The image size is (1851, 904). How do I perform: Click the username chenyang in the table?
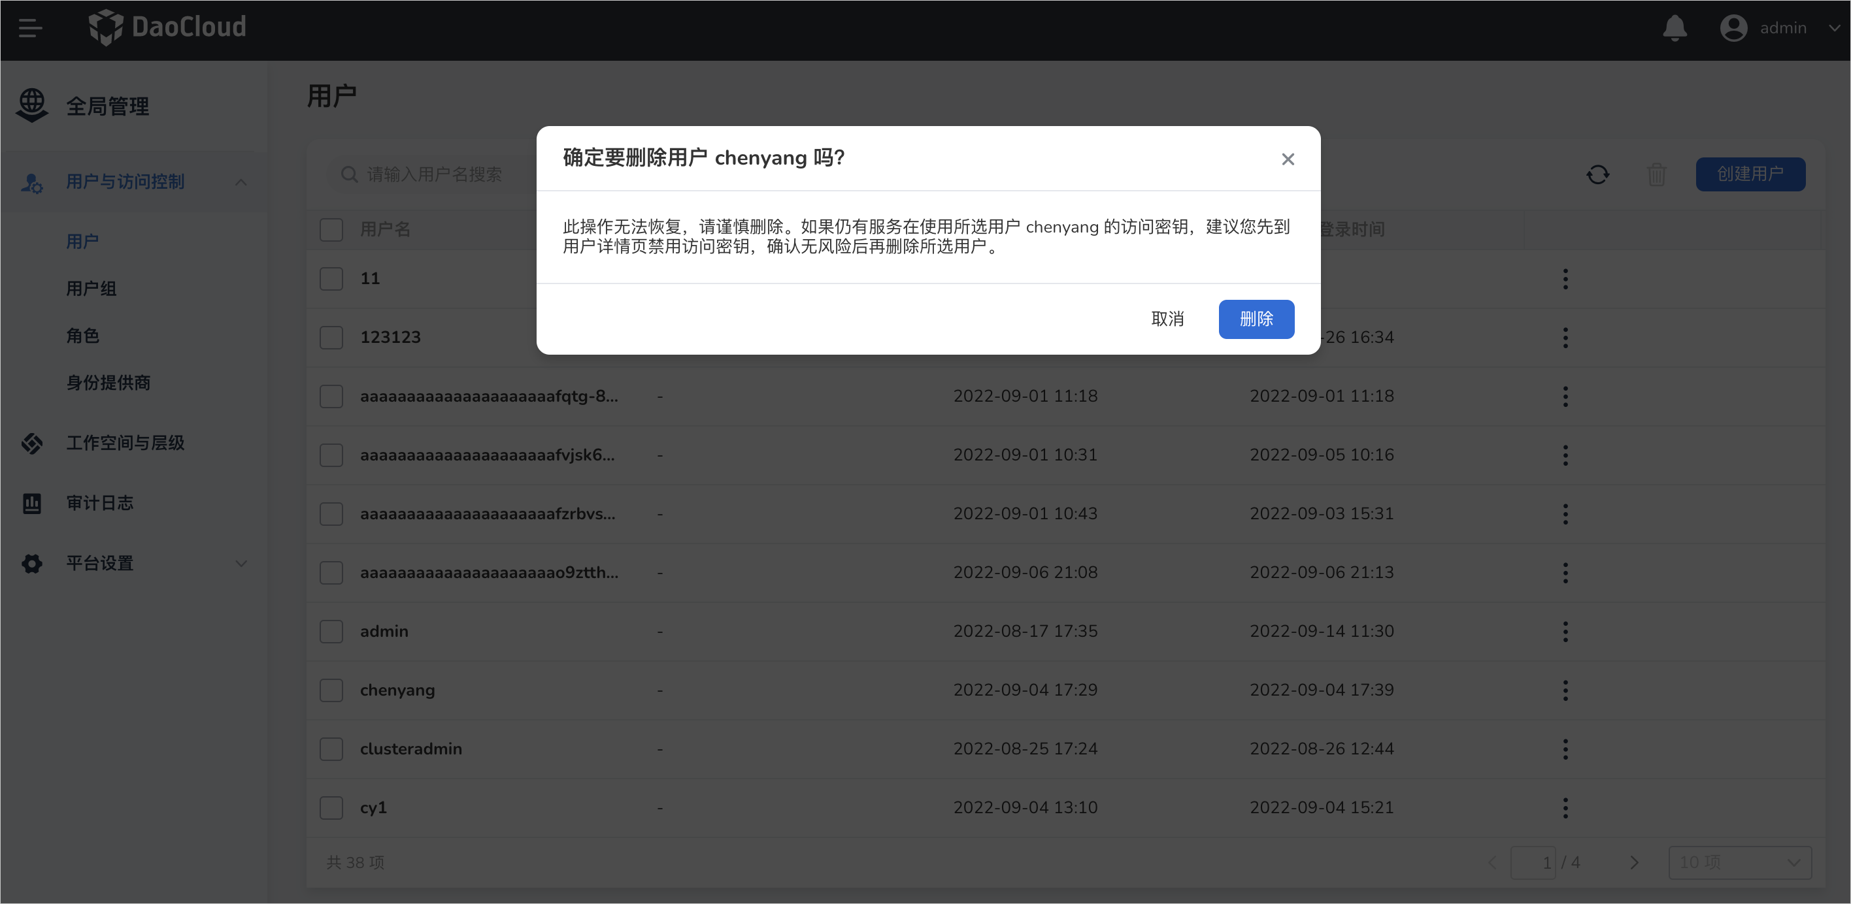coord(397,691)
